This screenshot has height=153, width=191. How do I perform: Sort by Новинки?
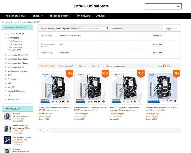[83, 66]
